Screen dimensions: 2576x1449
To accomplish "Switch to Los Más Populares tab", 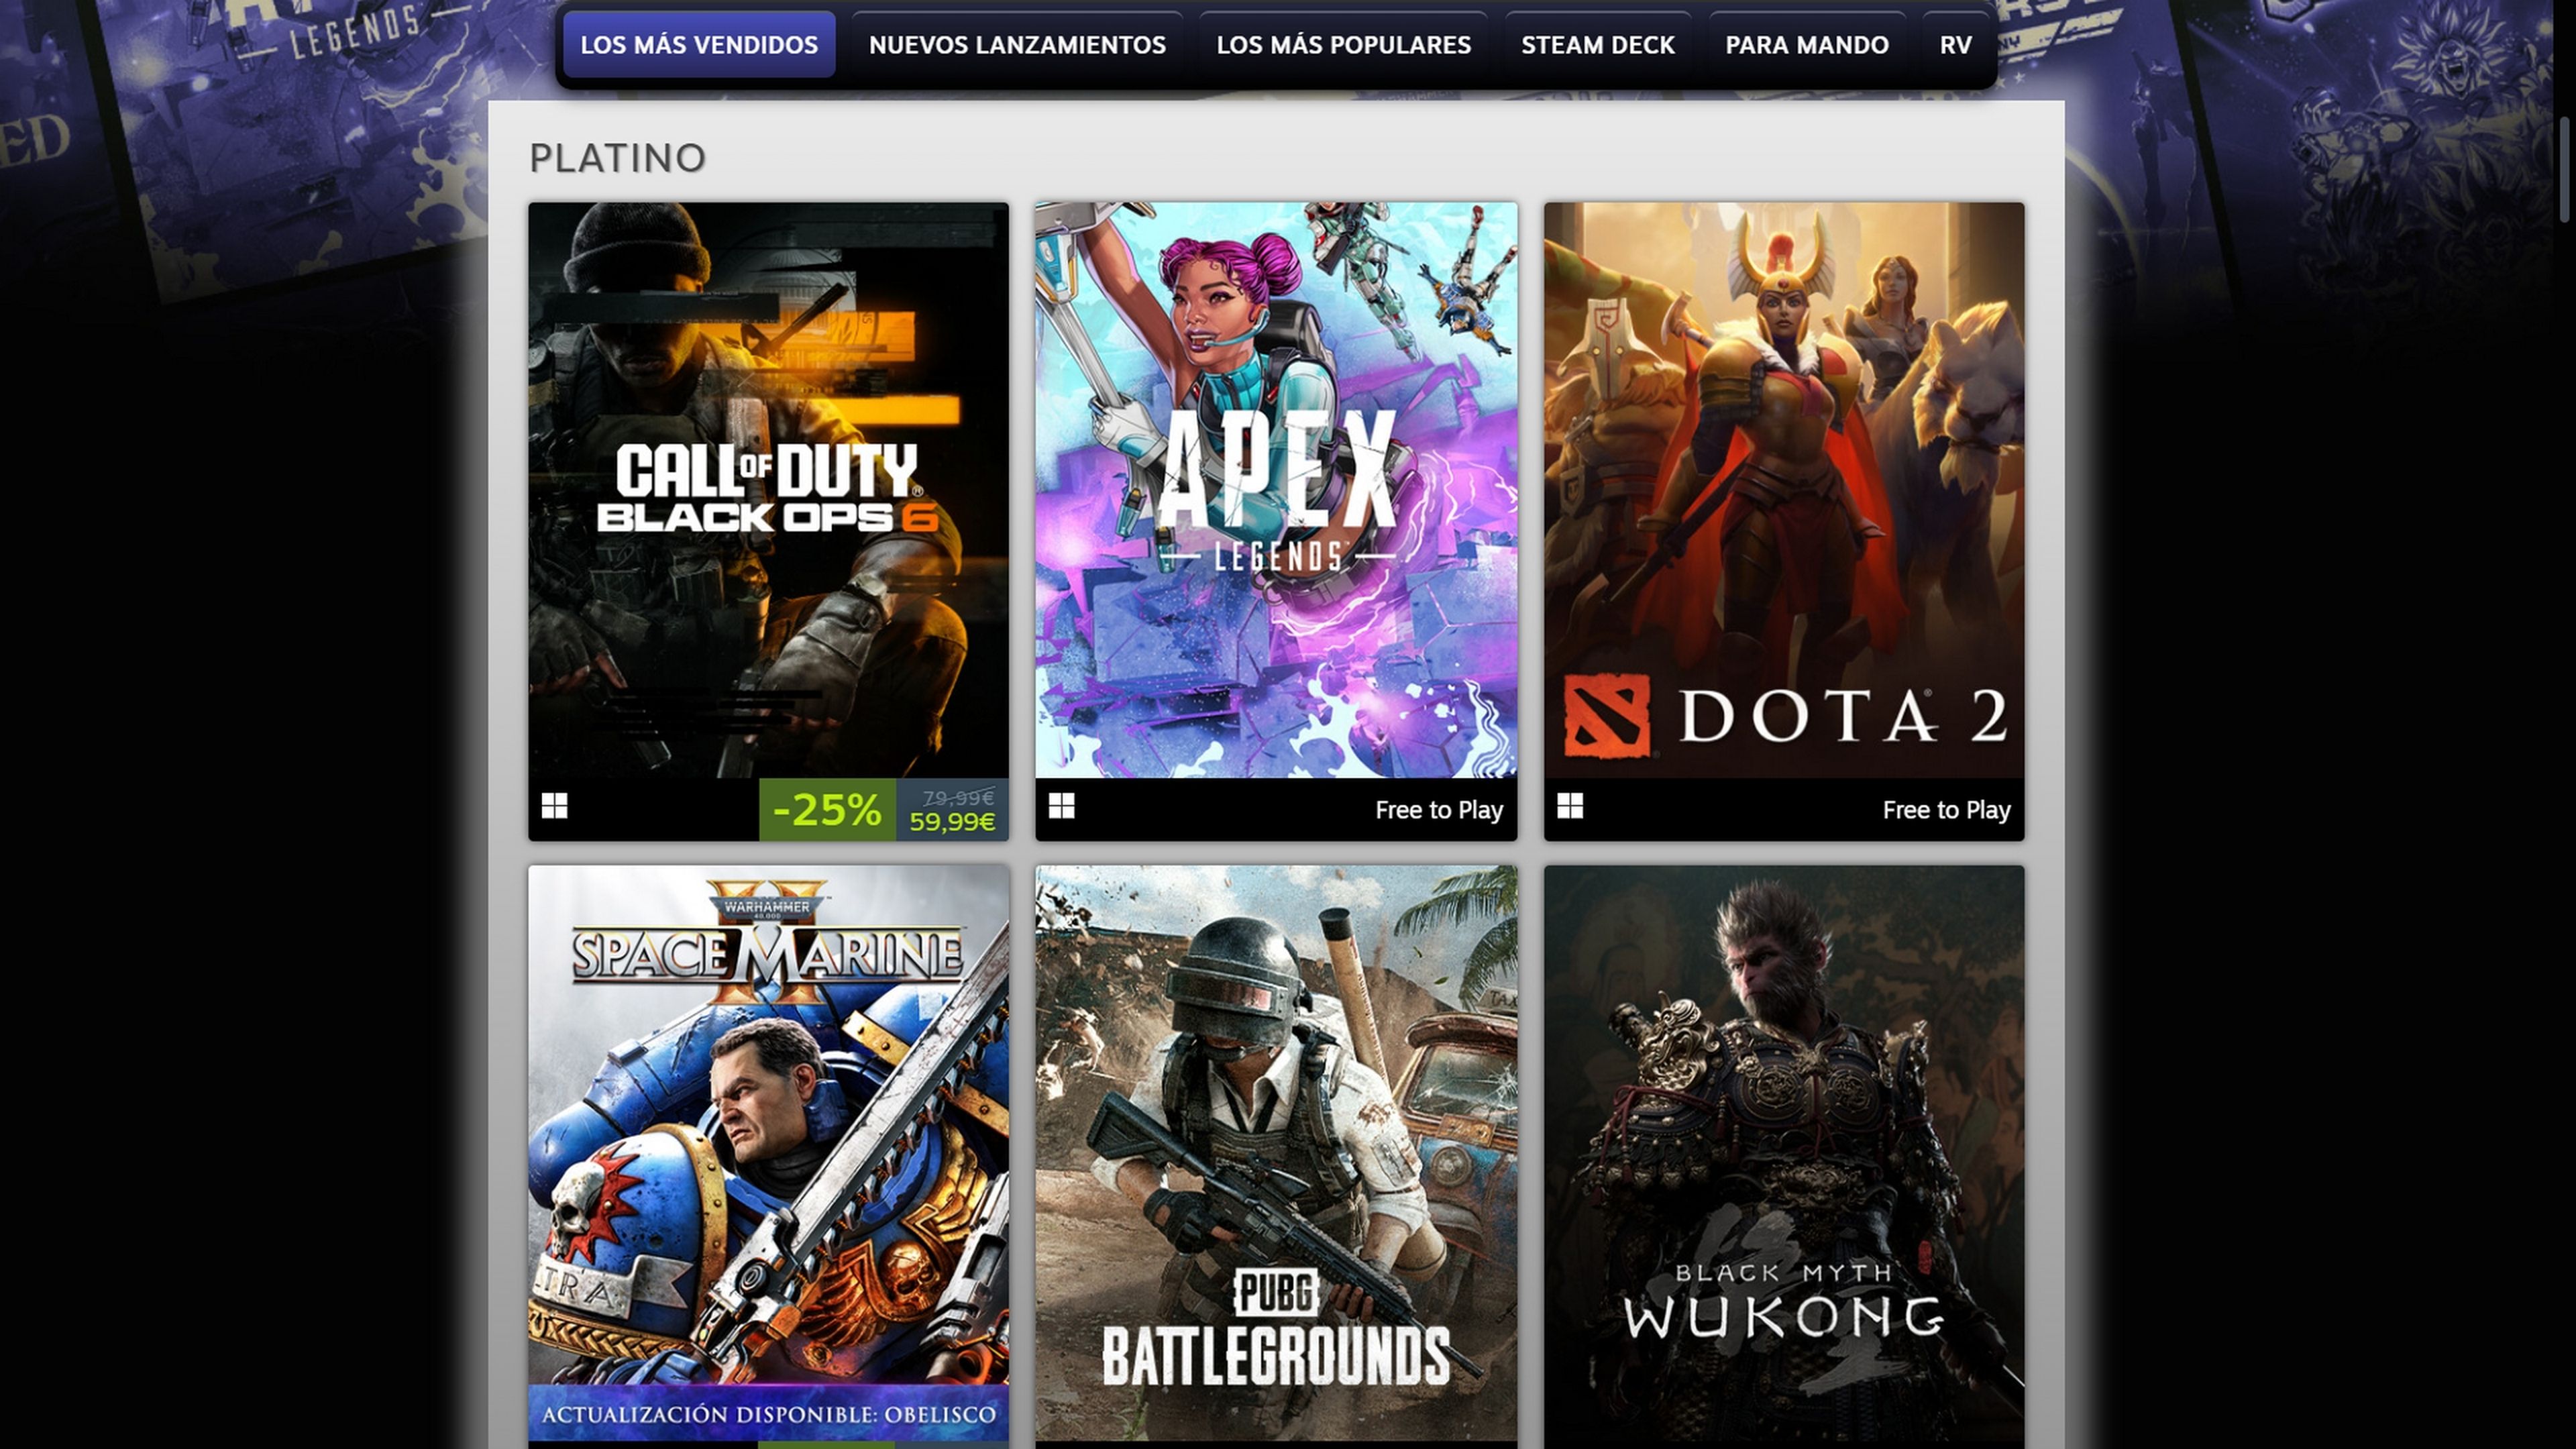I will click(1343, 45).
